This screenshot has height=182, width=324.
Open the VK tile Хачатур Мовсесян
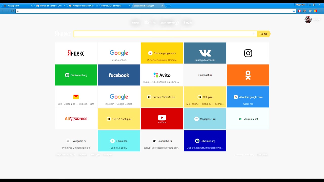click(205, 53)
